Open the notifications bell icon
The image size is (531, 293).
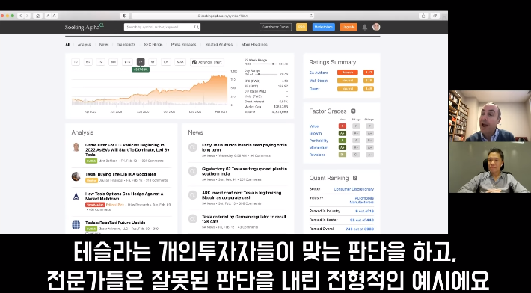point(365,27)
